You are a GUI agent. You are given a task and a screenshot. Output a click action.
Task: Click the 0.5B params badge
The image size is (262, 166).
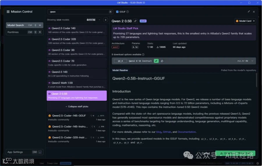click(135, 47)
